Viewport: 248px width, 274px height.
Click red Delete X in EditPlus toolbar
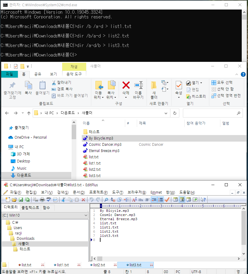point(83,200)
